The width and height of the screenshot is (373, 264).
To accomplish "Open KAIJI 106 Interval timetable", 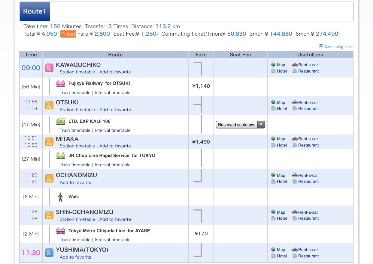I will (113, 130).
